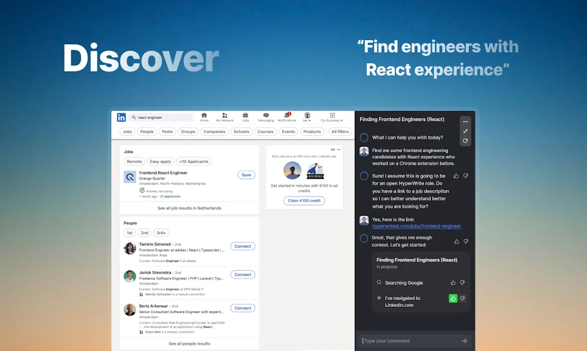587x351 pixels.
Task: Toggle the Remote filter for jobs
Action: (x=134, y=161)
